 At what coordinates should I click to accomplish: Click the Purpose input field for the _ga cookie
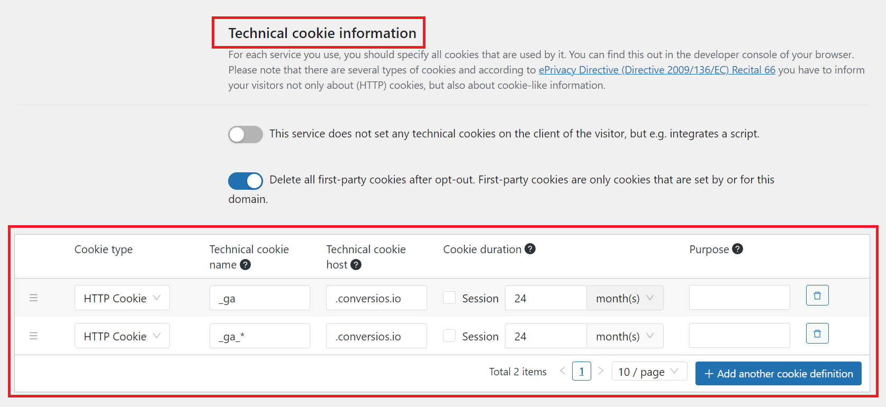pyautogui.click(x=739, y=297)
